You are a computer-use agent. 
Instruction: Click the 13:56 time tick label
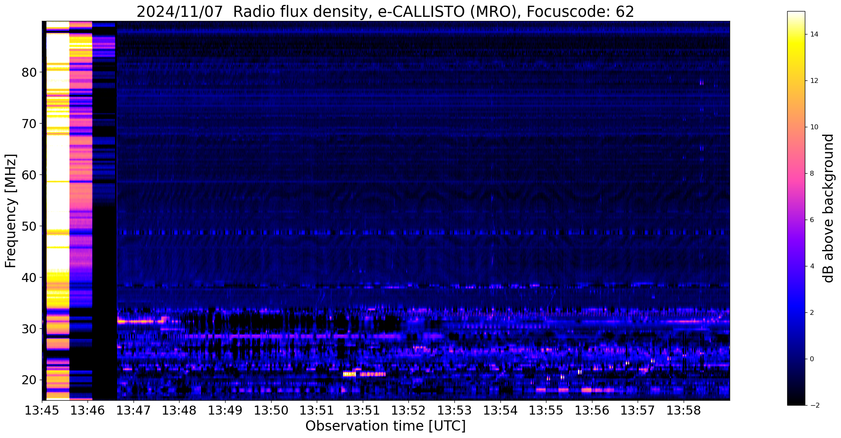click(592, 410)
